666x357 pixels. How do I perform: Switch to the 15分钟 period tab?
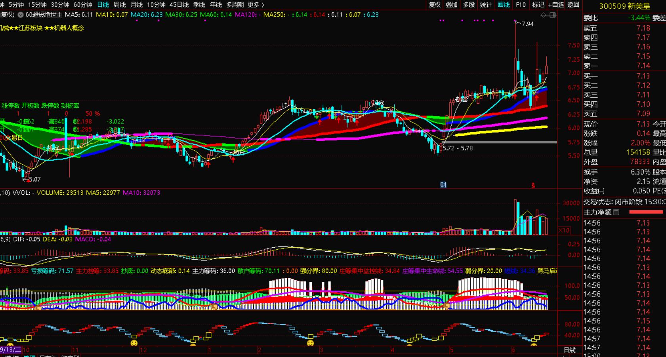[37, 5]
